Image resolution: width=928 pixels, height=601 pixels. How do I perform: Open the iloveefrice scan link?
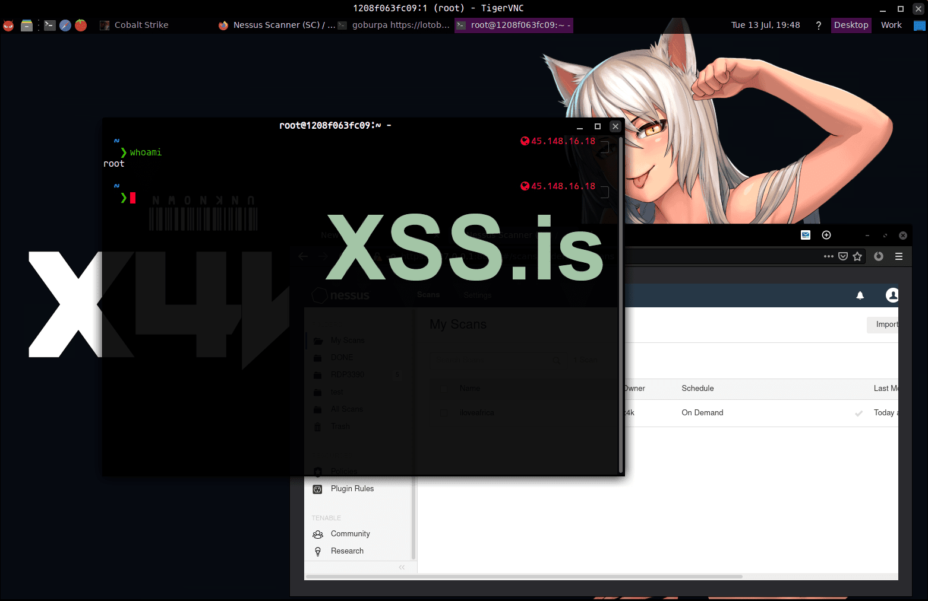pos(476,412)
